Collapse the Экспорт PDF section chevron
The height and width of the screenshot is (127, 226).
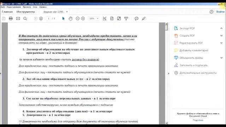click(x=221, y=28)
